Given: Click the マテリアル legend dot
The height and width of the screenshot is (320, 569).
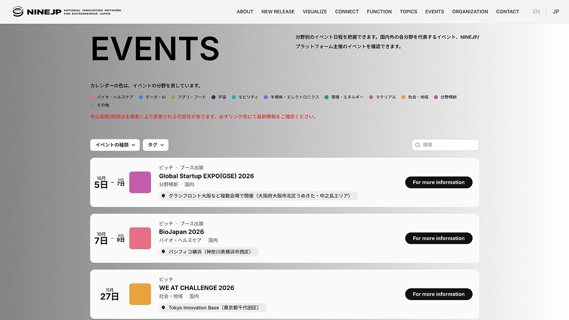Looking at the screenshot, I should click(x=371, y=97).
